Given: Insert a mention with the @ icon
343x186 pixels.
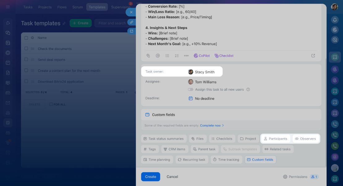Looking at the screenshot, I should (158, 56).
